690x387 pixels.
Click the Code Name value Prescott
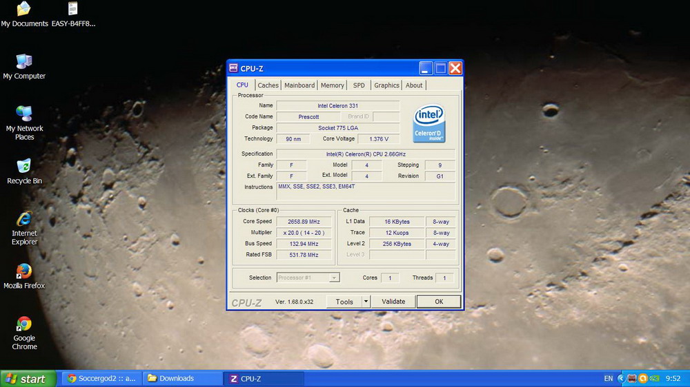coord(308,117)
